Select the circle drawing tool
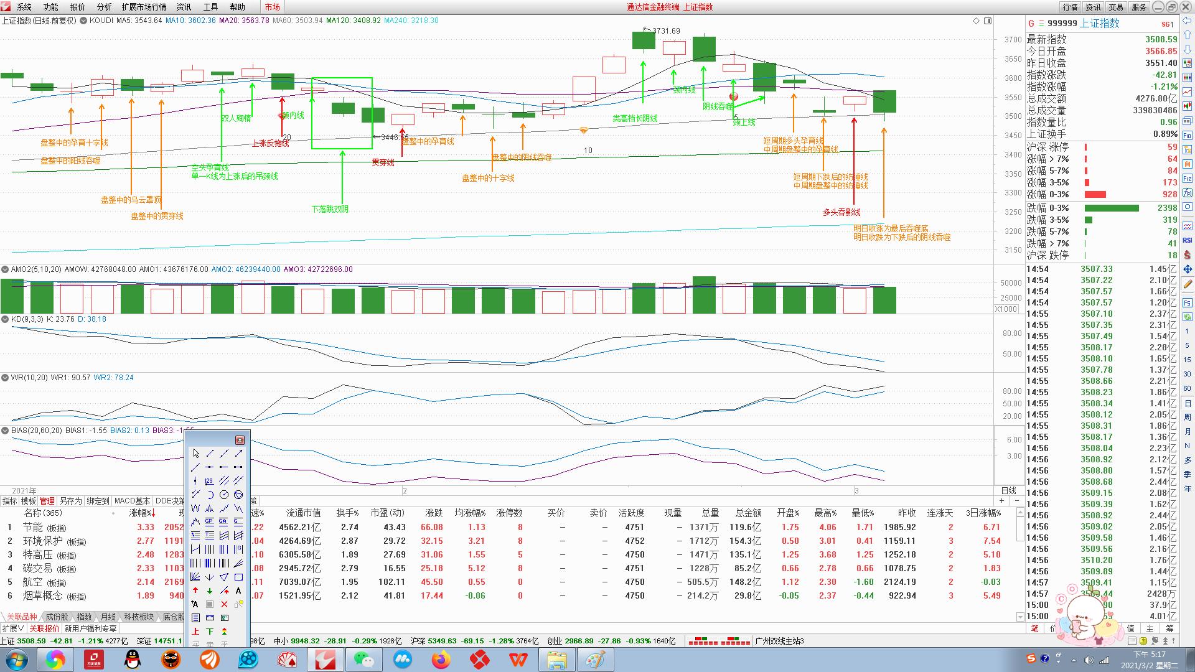Image resolution: width=1195 pixels, height=672 pixels. (224, 494)
